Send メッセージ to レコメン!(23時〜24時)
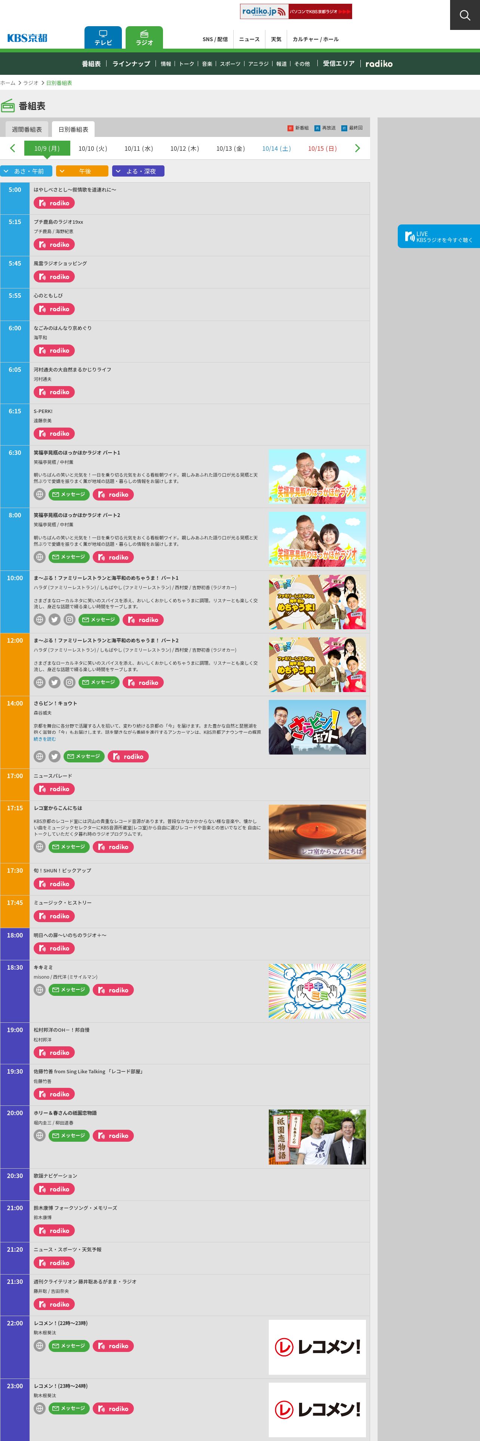This screenshot has width=480, height=1441. click(x=69, y=1408)
